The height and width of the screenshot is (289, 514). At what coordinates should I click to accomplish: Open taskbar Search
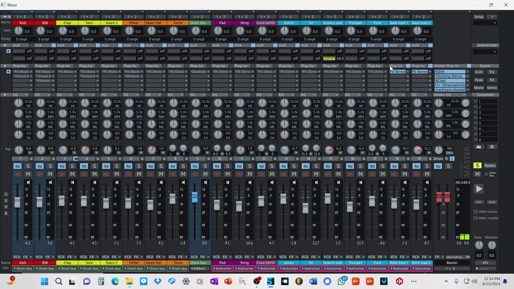pyautogui.click(x=58, y=281)
